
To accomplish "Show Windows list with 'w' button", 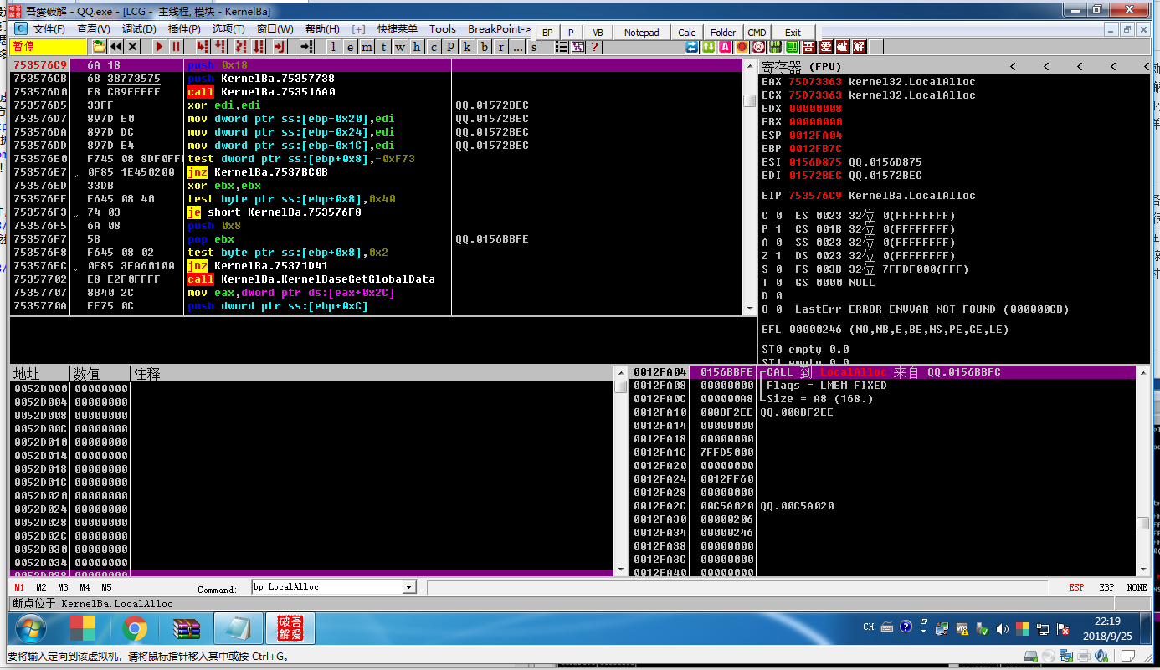I will tap(400, 47).
